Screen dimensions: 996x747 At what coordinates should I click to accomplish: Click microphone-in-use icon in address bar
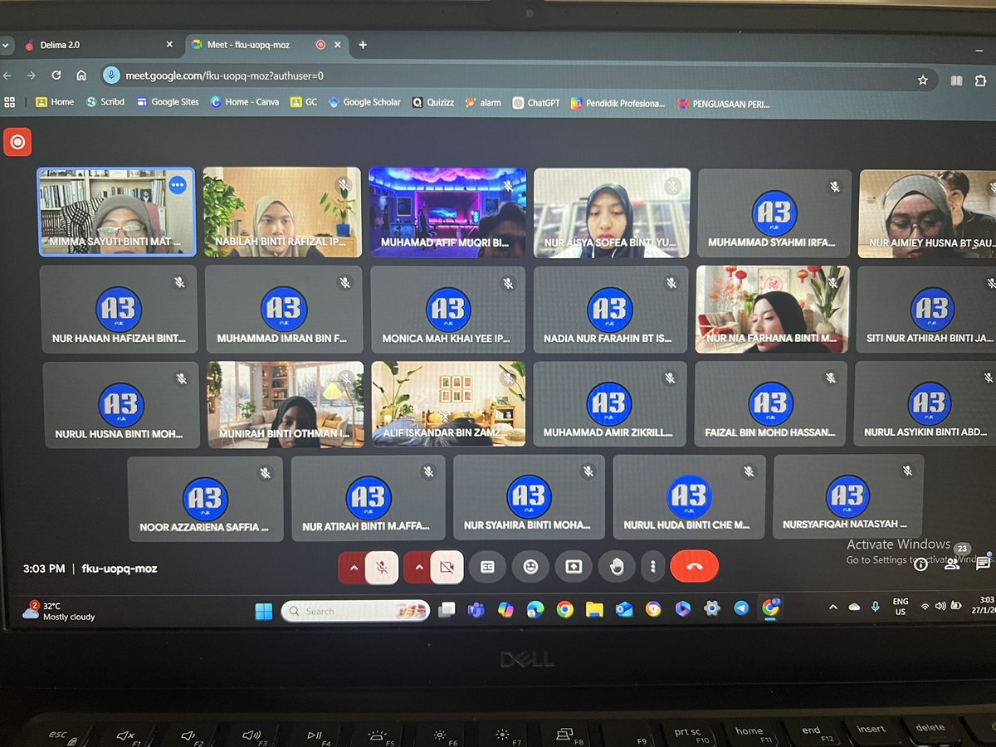(111, 76)
